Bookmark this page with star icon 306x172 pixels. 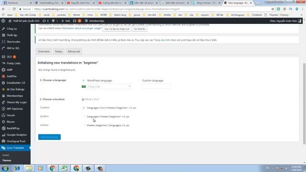(x=273, y=9)
